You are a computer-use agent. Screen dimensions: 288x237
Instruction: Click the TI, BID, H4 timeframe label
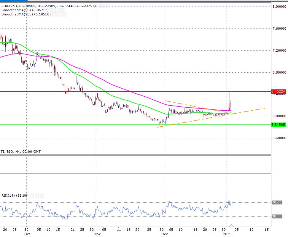coord(21,152)
